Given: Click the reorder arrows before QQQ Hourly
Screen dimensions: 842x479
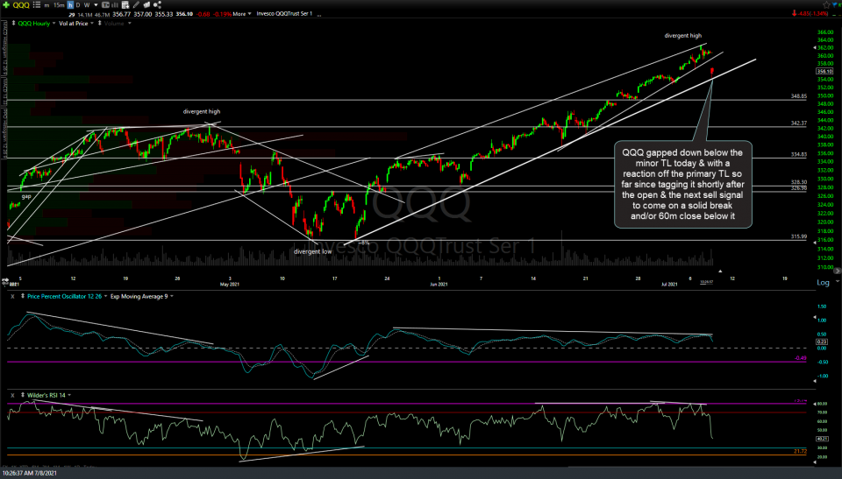Looking at the screenshot, I should click(x=13, y=24).
